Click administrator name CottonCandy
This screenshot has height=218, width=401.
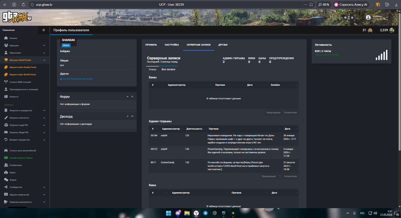(168, 163)
